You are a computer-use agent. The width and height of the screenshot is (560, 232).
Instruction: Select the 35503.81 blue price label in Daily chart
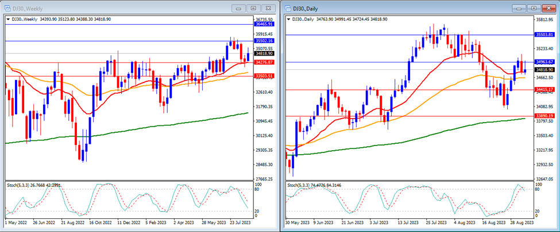pos(544,34)
